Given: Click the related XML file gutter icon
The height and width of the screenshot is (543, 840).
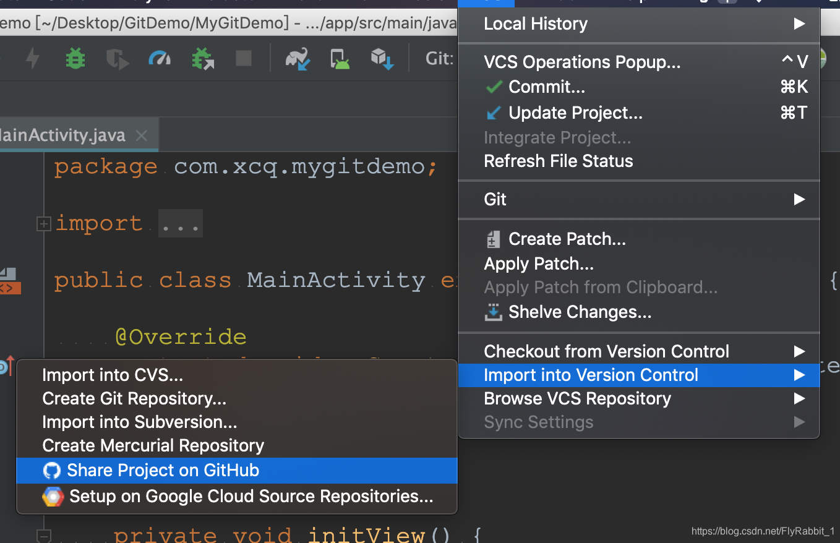Looking at the screenshot, I should [9, 282].
